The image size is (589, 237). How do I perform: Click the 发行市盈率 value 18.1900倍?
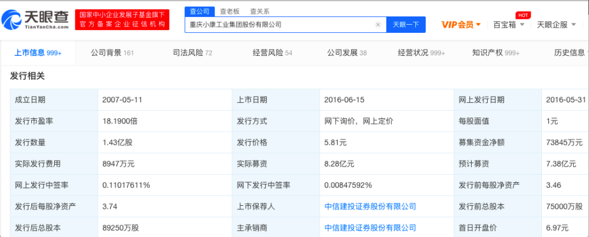(x=121, y=121)
